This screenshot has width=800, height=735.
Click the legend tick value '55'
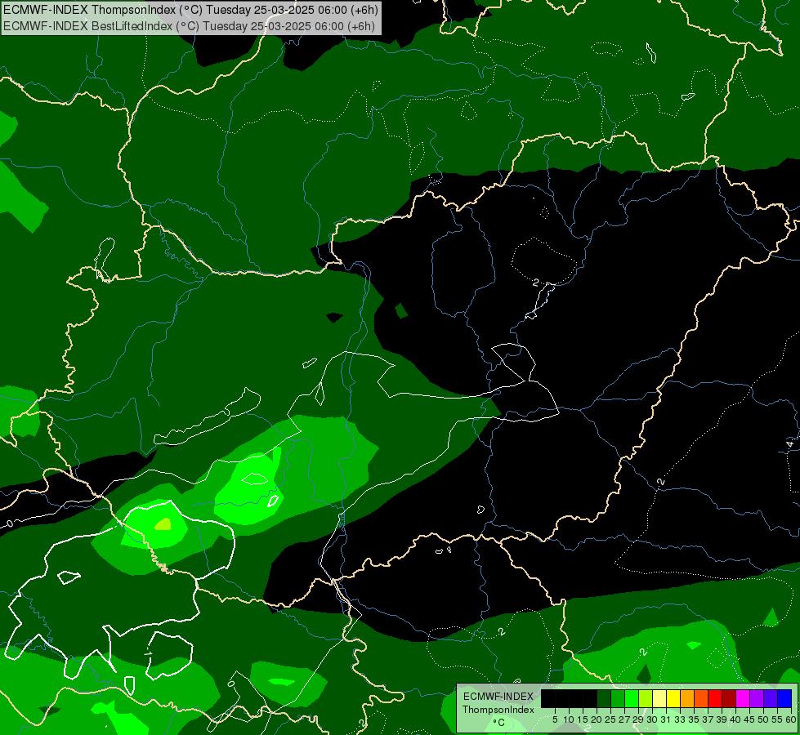pos(778,719)
